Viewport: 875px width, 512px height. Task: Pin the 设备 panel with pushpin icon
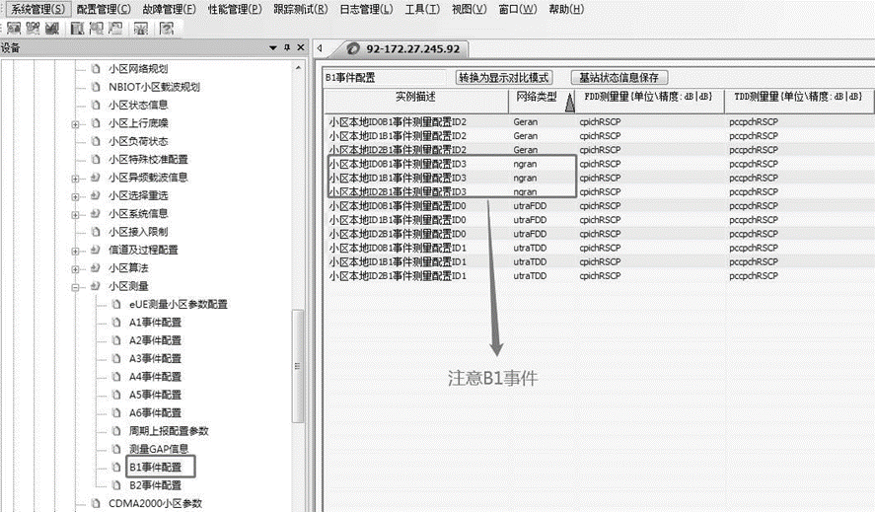coord(287,47)
